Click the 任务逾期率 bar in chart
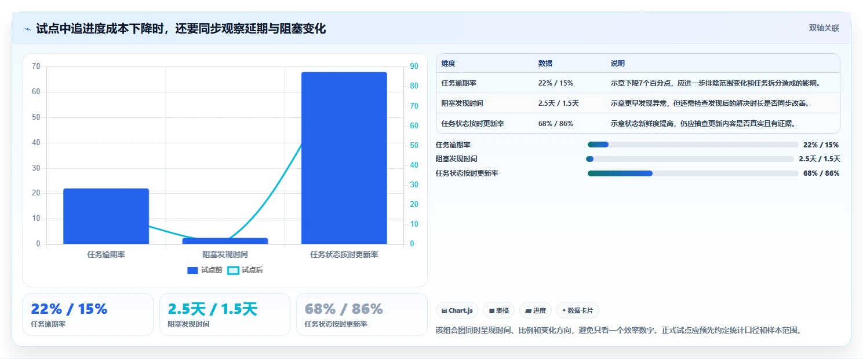This screenshot has height=359, width=863. click(106, 216)
